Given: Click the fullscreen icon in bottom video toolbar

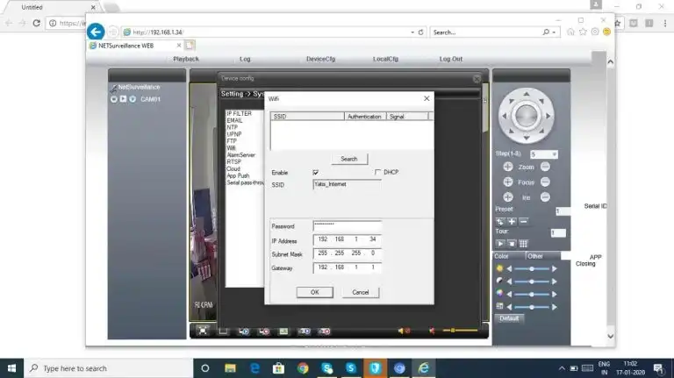Looking at the screenshot, I should click(x=203, y=331).
